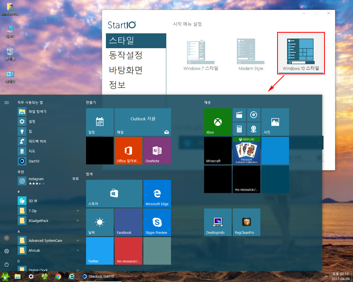The height and width of the screenshot is (282, 353).
Task: Open Internet Explorer from the taskbar
Action: point(72,276)
